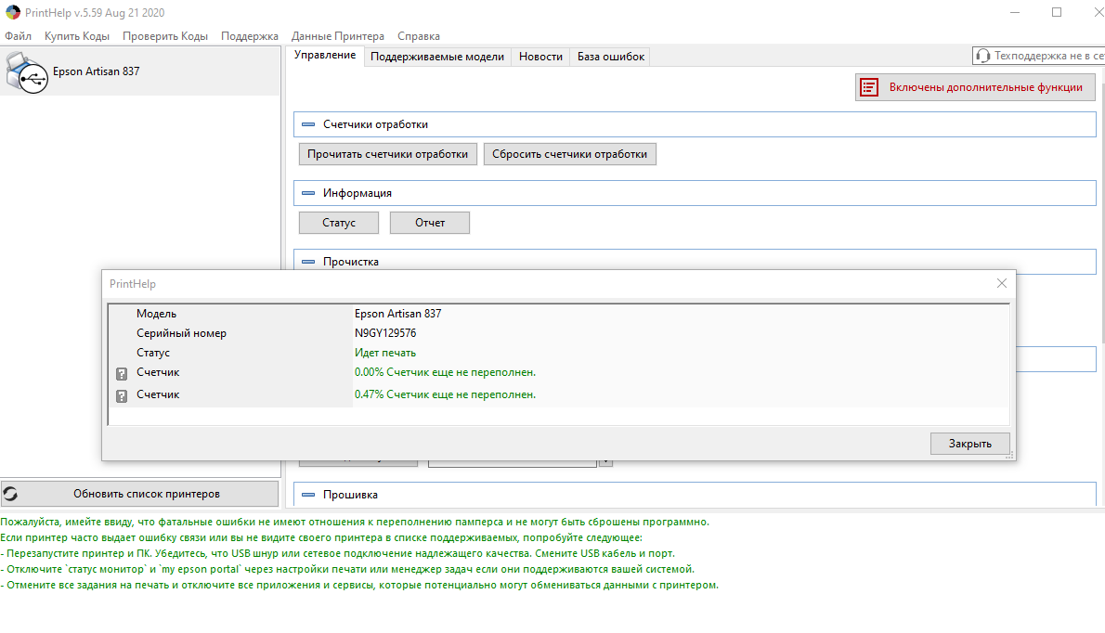Switch to the База ошибок tab
The image size is (1105, 633).
click(610, 57)
